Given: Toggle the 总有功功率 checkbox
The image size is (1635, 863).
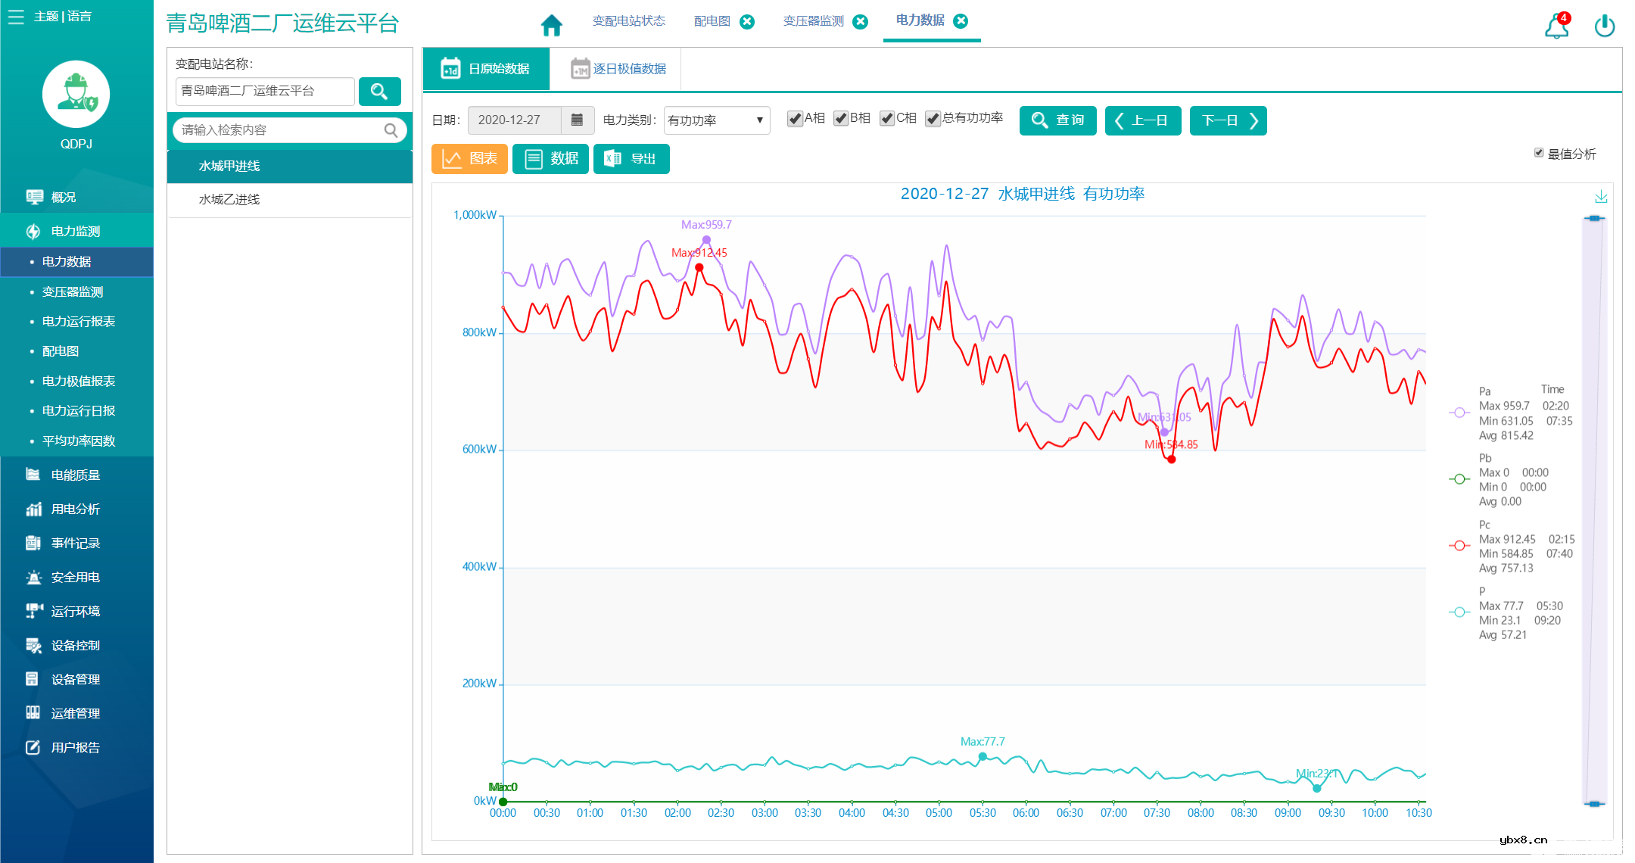Looking at the screenshot, I should (933, 119).
